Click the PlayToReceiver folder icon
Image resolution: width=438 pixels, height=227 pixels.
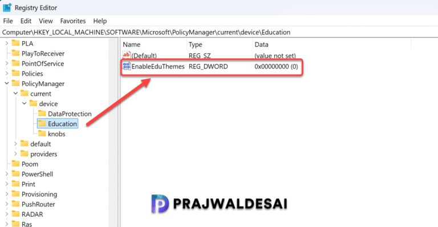coord(15,54)
